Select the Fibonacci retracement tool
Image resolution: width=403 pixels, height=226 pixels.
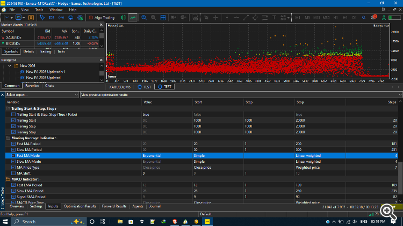(265, 18)
